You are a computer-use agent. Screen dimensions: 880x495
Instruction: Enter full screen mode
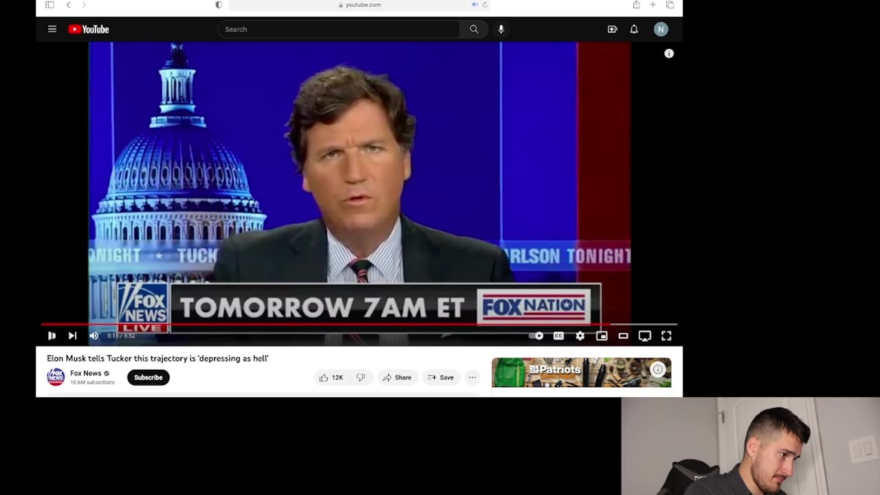pos(666,335)
